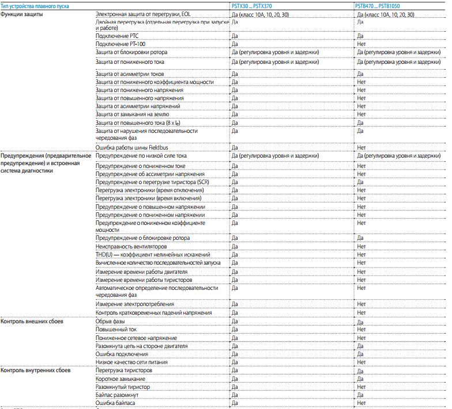Click section 'Предупреждения (предварительное предупреждение)'
Screen dimensions: 452x409
(46, 159)
